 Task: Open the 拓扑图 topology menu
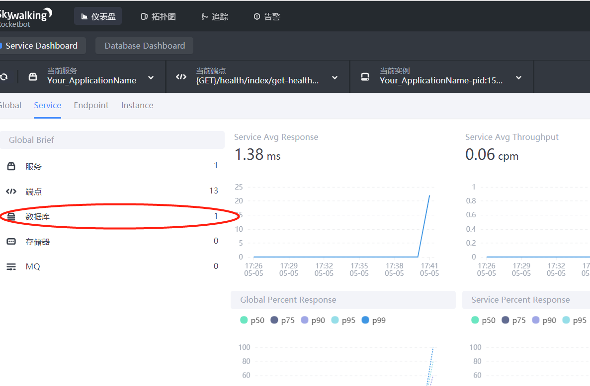tap(158, 16)
